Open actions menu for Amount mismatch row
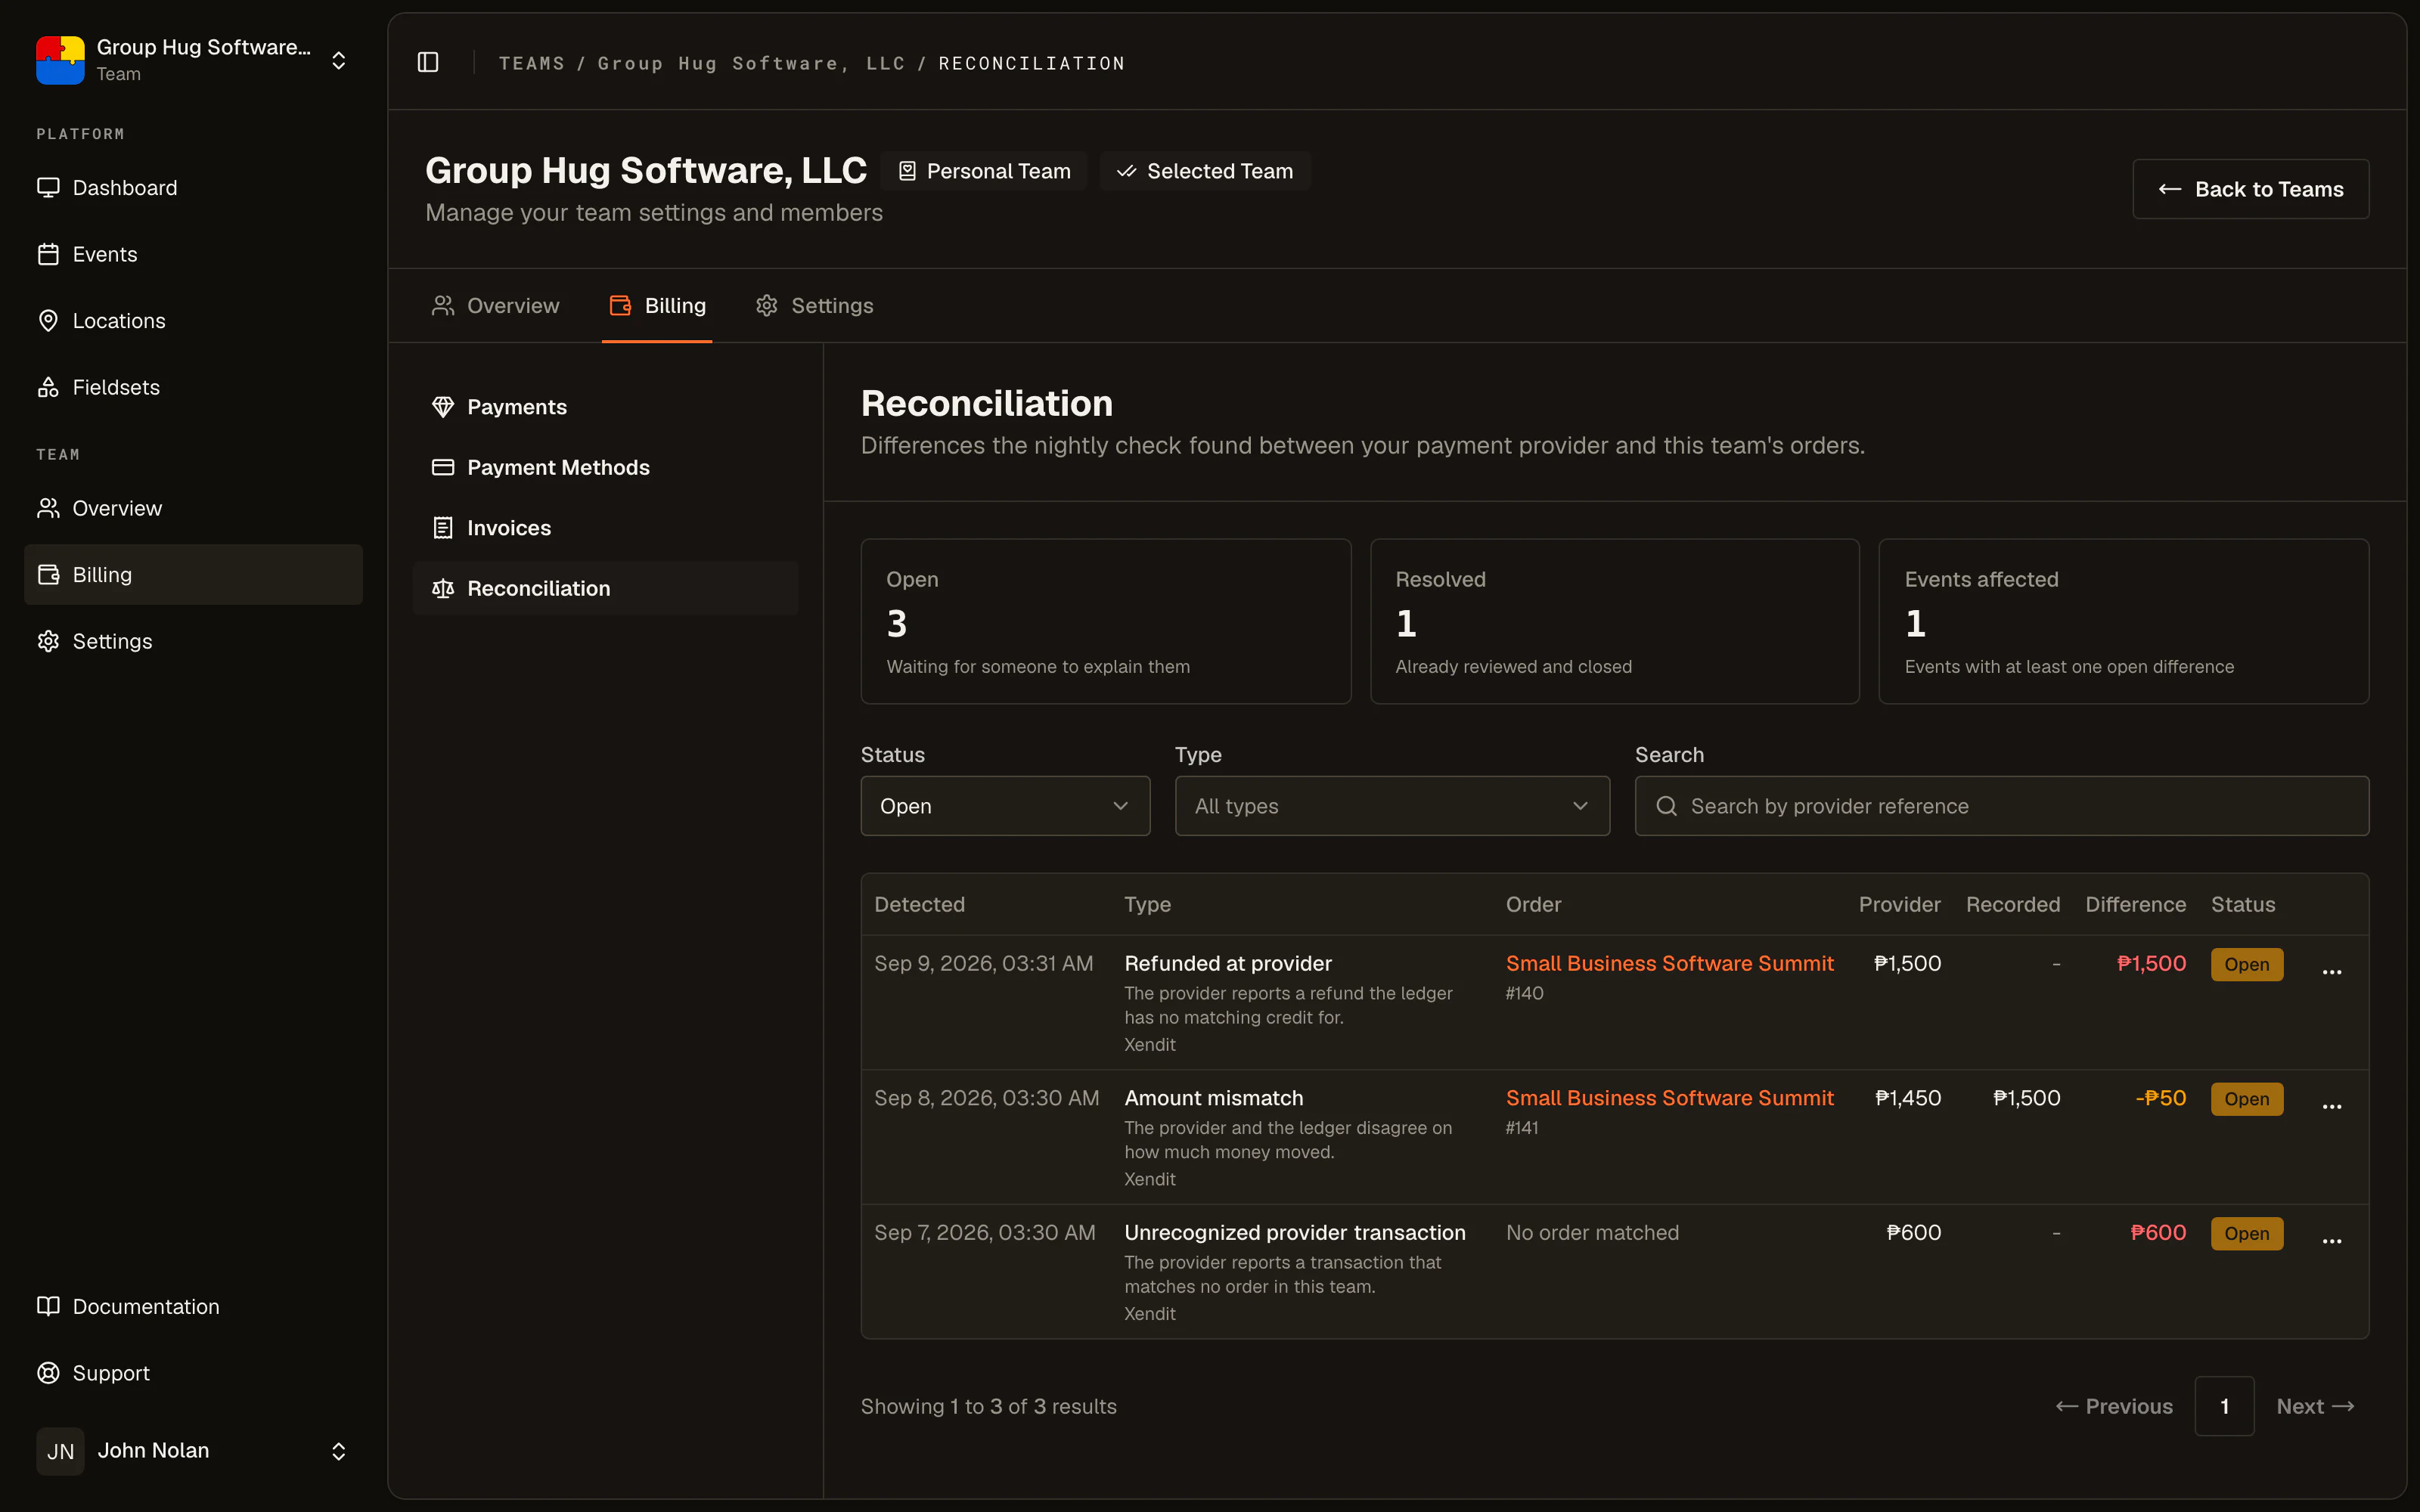Screen dimensions: 2420x1512 pyautogui.click(x=2332, y=1106)
